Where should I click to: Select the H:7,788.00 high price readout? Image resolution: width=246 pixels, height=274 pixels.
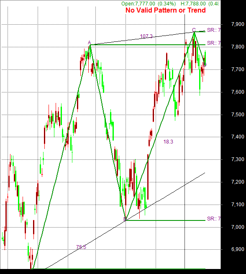pyautogui.click(x=200, y=3)
